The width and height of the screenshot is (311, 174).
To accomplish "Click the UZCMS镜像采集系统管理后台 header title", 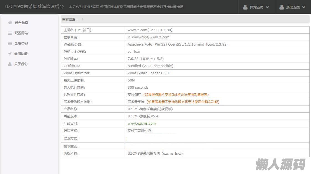I will coord(34,7).
